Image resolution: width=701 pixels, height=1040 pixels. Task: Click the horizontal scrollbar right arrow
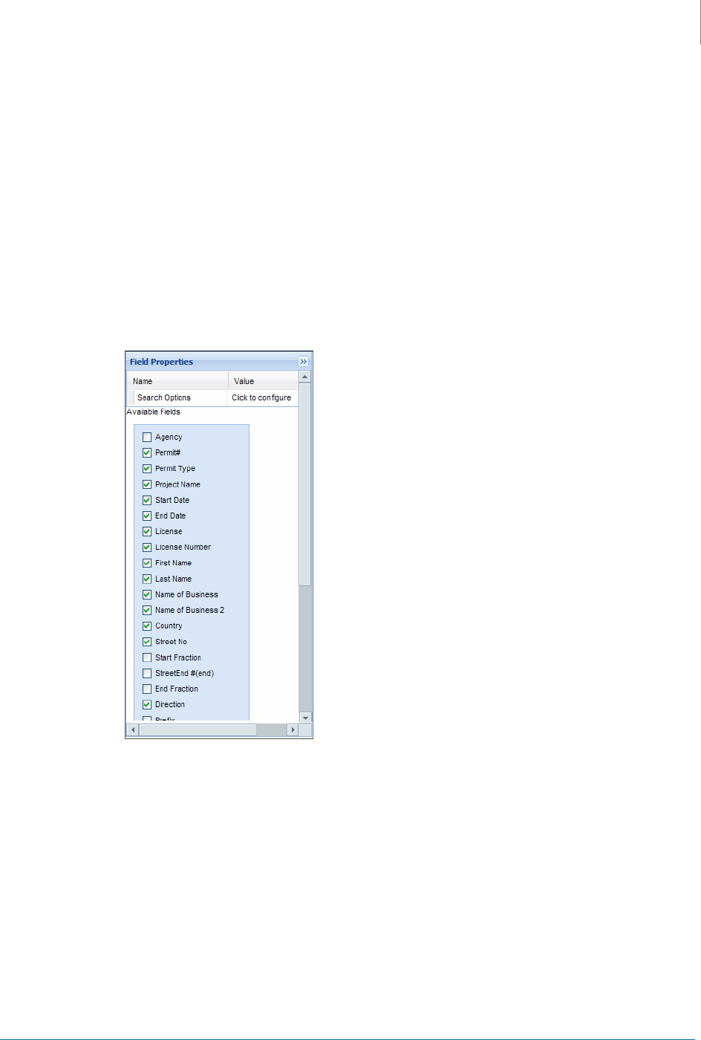click(x=293, y=730)
